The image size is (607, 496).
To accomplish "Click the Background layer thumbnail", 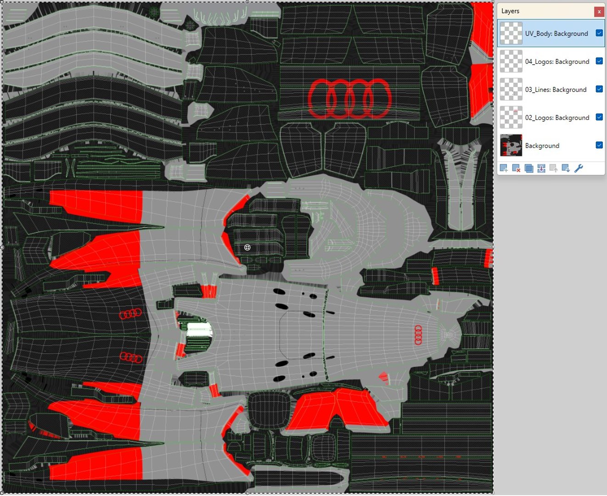I will (511, 145).
